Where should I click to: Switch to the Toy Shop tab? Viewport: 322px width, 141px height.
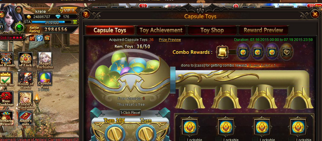tap(212, 30)
